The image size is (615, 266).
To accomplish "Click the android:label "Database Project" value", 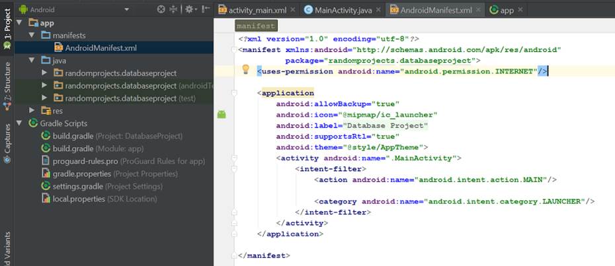I will point(386,126).
